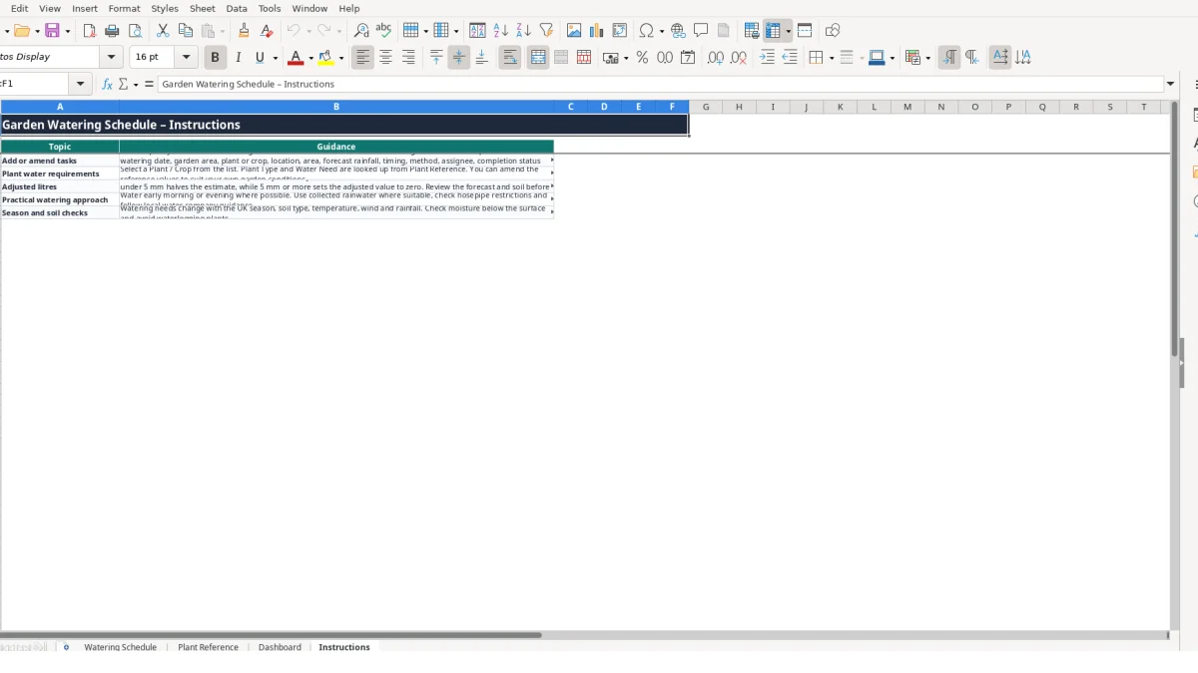Viewport: 1198px width, 673px height.
Task: Open the Sort dialog icon
Action: click(x=477, y=31)
